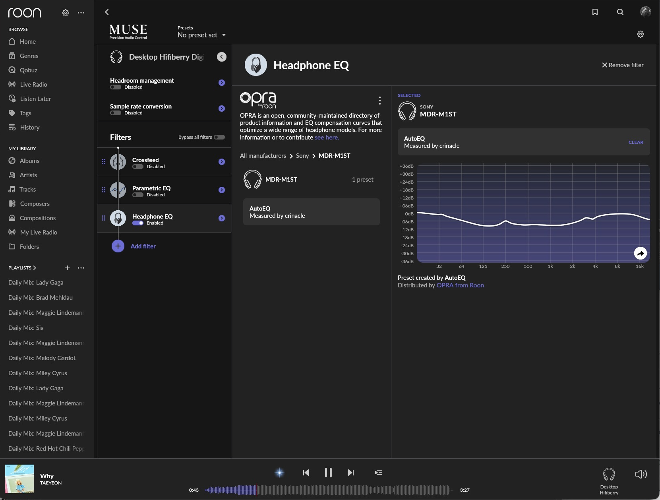The height and width of the screenshot is (500, 660).
Task: Click Remove filter button
Action: [x=622, y=65]
